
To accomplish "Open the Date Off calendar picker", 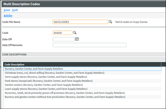I will coord(77,39).
